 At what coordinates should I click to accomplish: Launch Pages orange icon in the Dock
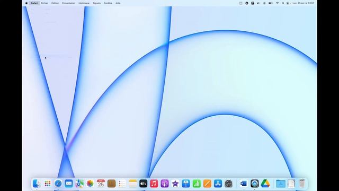(x=207, y=184)
